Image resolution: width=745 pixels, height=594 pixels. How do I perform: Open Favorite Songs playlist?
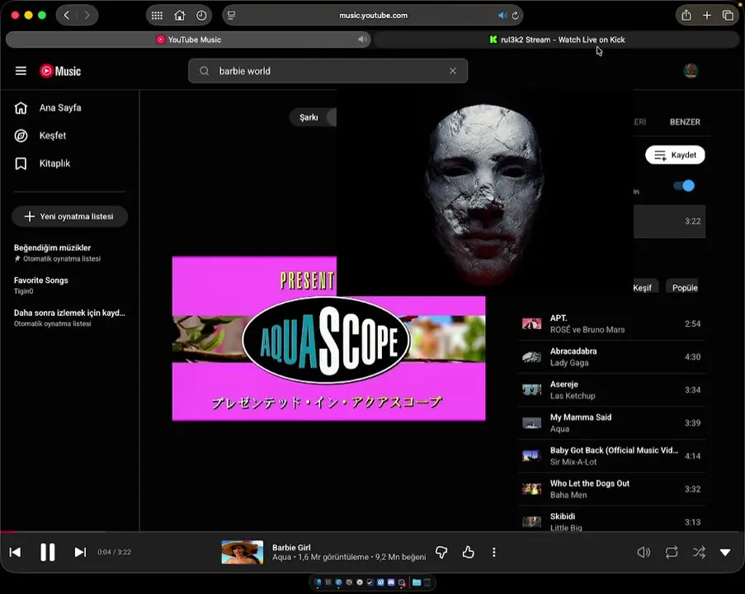click(69, 285)
